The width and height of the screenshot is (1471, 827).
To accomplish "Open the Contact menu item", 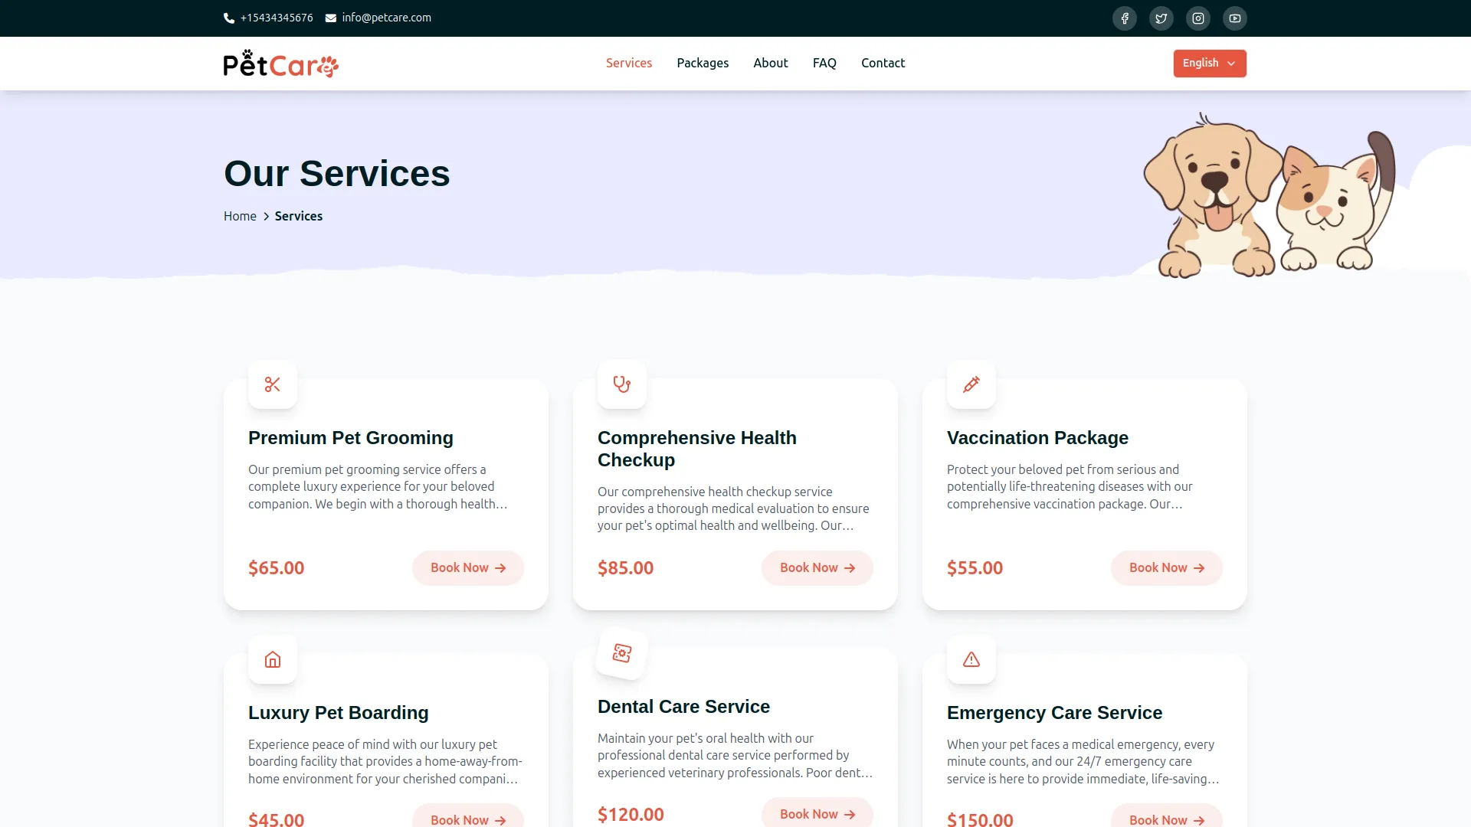I will coord(883,64).
